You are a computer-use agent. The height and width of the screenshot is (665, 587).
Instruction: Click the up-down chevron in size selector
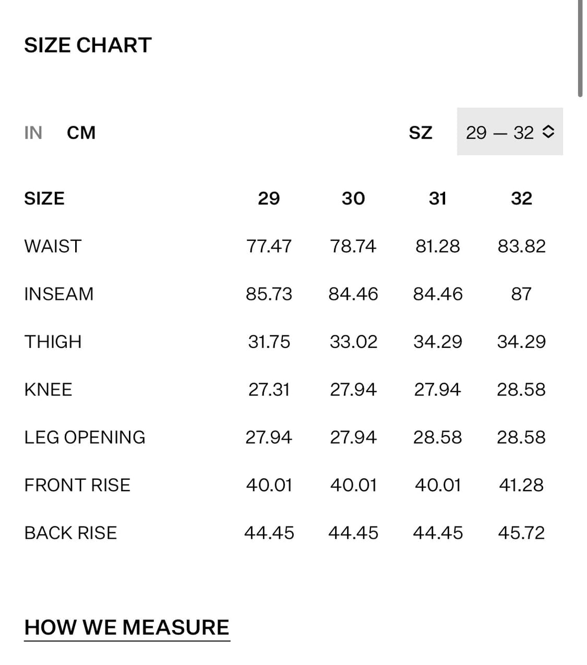pyautogui.click(x=548, y=132)
